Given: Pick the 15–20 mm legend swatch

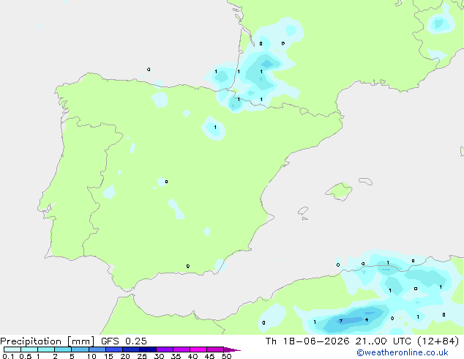Looking at the screenshot, I should pos(113,349).
